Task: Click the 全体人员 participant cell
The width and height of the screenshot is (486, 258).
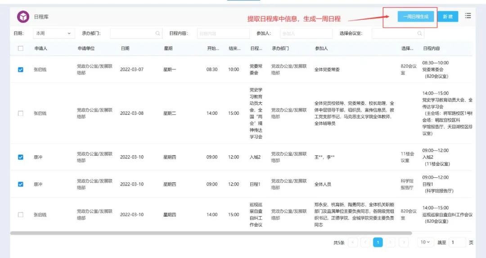Action: [323, 184]
